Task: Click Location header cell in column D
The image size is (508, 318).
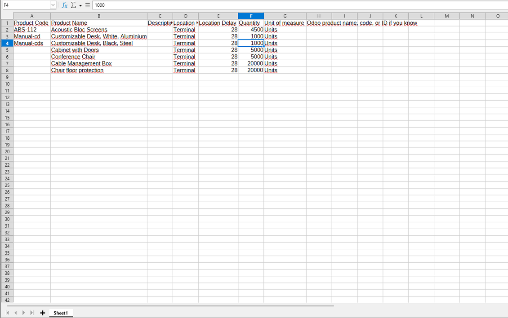Action: click(x=186, y=23)
